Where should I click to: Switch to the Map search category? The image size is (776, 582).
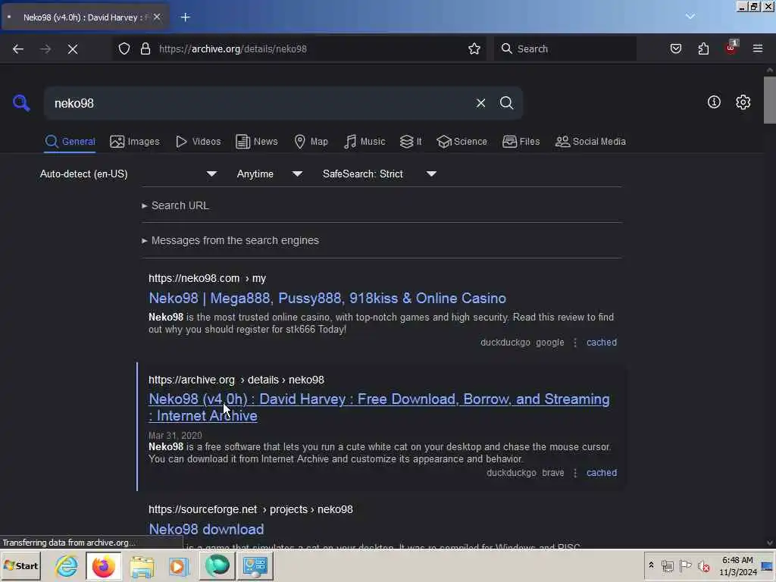(x=311, y=142)
